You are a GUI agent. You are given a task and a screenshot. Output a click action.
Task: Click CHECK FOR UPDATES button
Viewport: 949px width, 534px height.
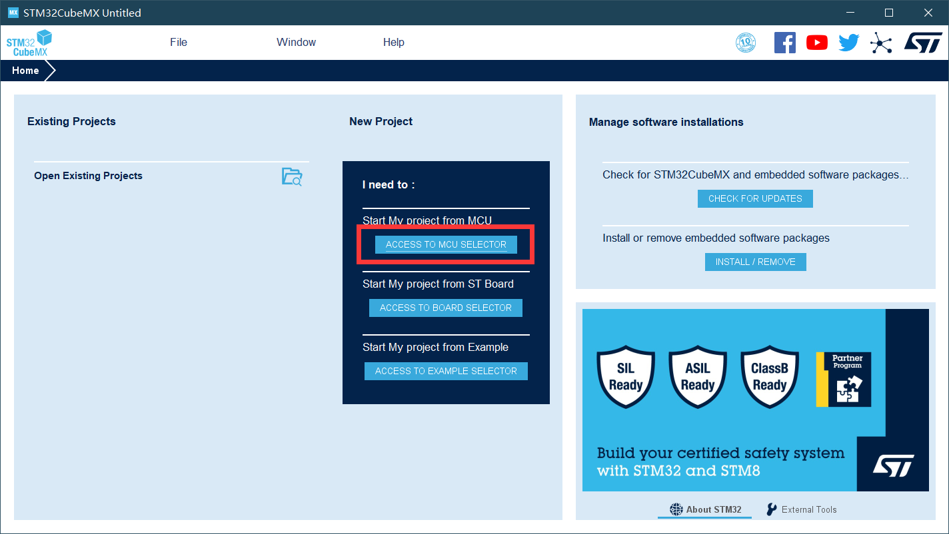point(755,198)
